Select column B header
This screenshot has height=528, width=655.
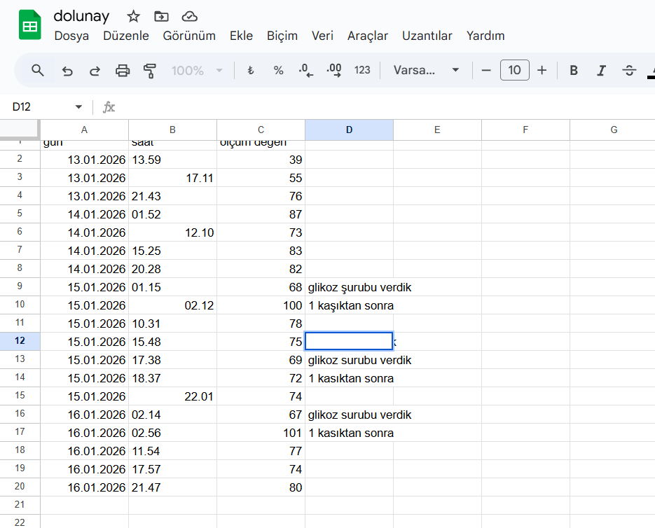tap(172, 130)
